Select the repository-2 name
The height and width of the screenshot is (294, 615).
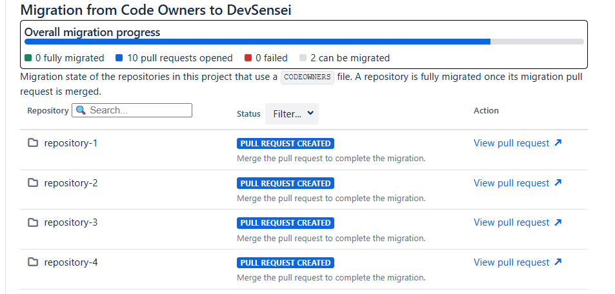[x=70, y=183]
